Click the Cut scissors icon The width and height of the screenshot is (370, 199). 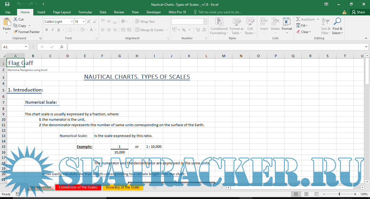click(x=16, y=19)
